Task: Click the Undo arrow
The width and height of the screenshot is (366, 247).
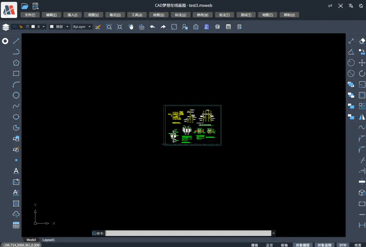Action: click(152, 27)
